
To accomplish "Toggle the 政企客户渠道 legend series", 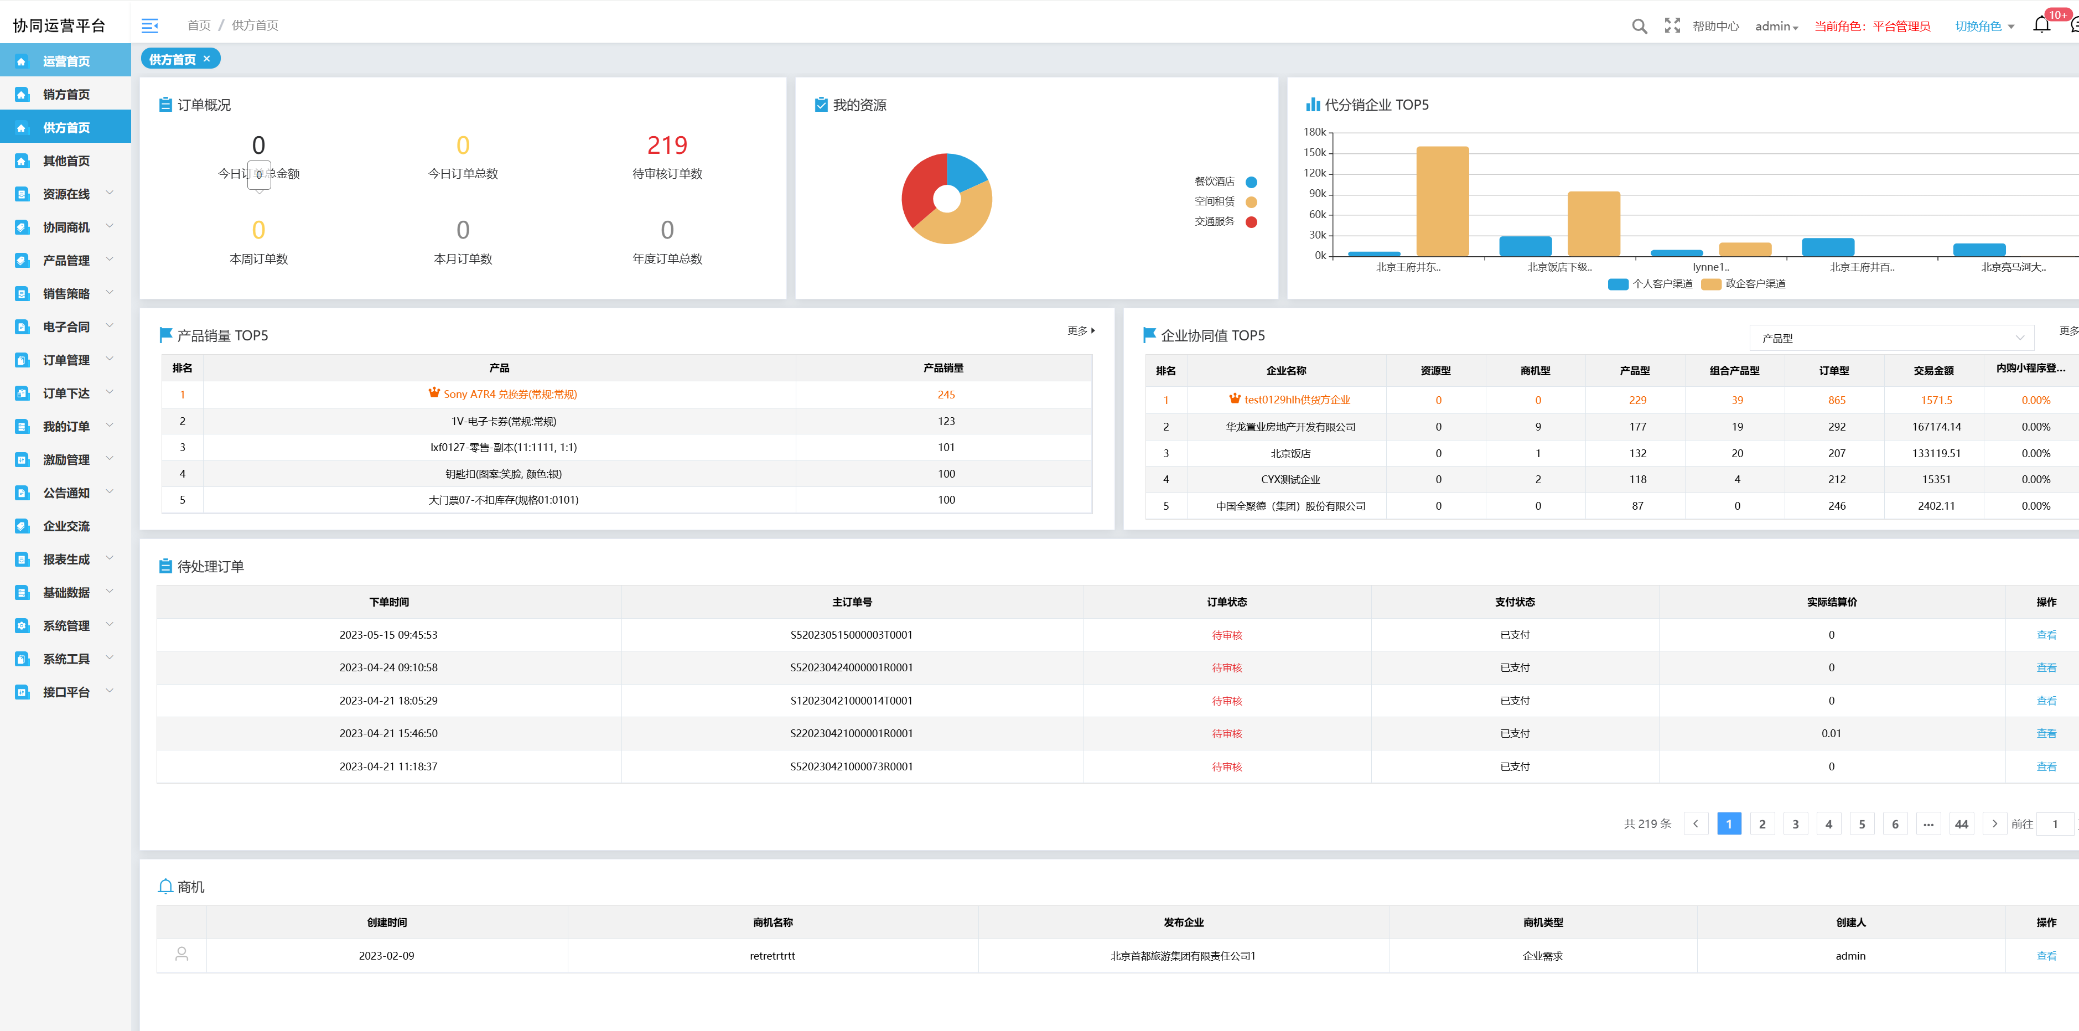I will click(1743, 284).
